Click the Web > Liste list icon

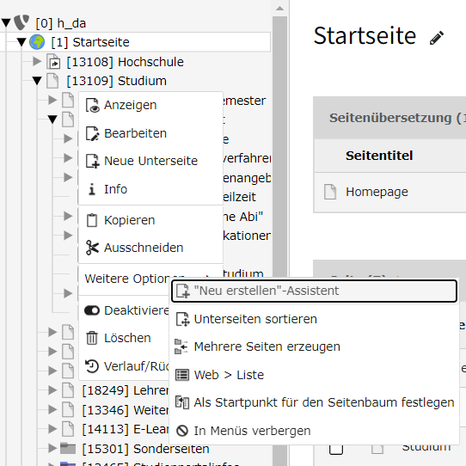[182, 375]
